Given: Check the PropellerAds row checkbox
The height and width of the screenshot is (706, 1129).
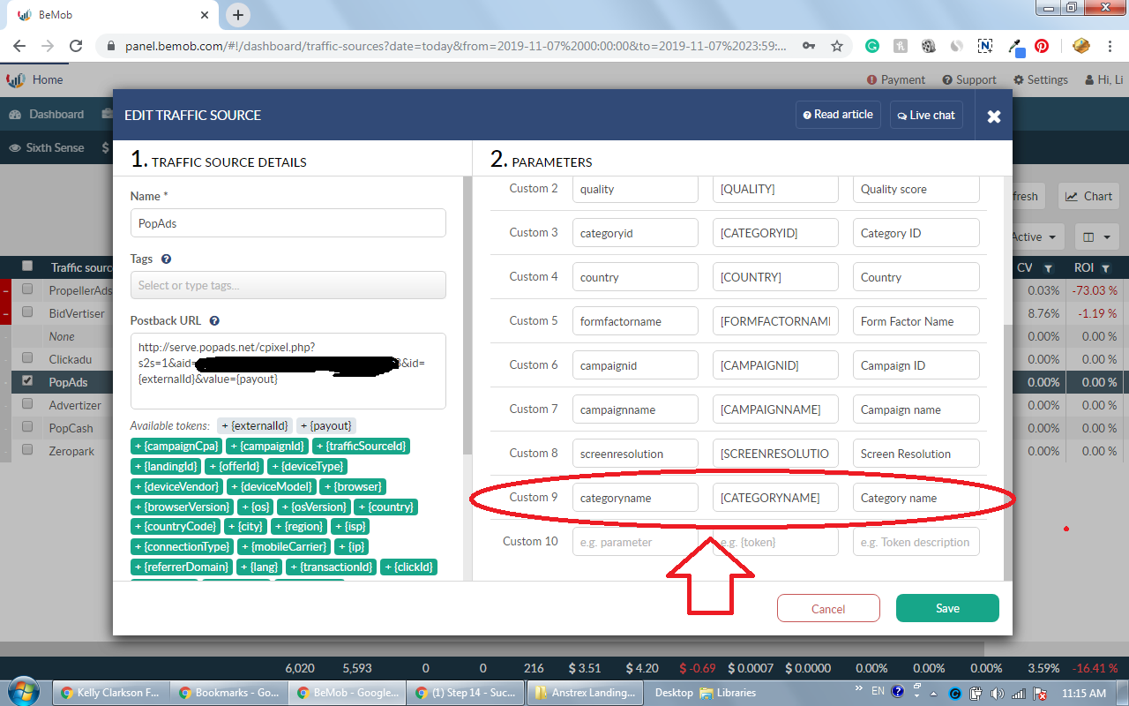Looking at the screenshot, I should (28, 289).
